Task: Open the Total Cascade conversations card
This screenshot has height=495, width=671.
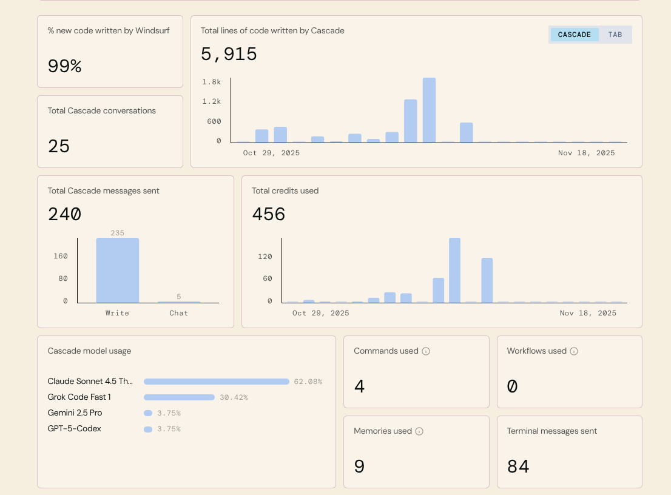Action: point(110,131)
